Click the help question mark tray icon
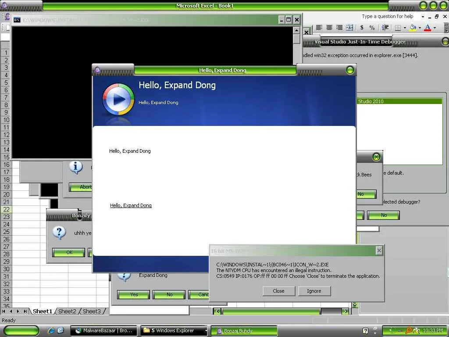The image size is (449, 337). [365, 331]
